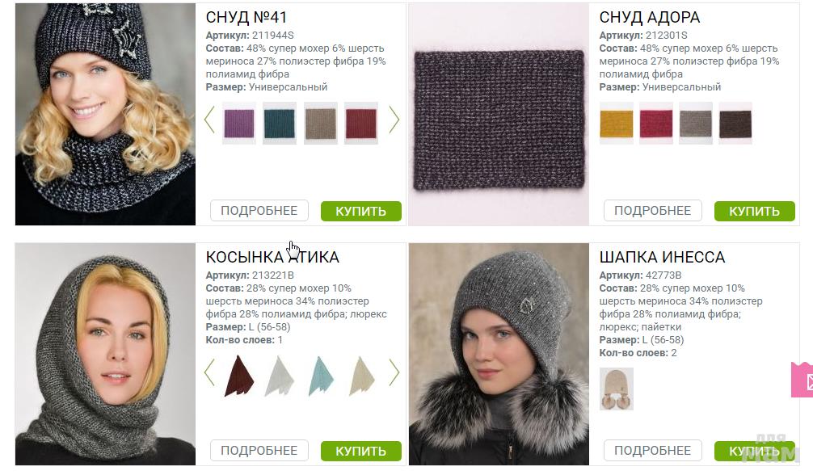
Task: Show next colors for Косынка Атика
Action: tap(394, 372)
